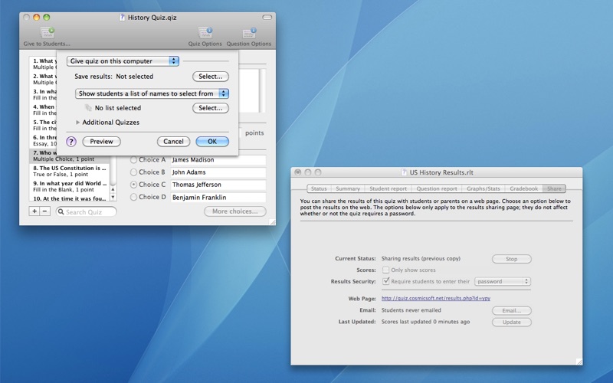Toggle Require students to enter their checkbox
Screen dimensions: 613x383
pos(385,281)
